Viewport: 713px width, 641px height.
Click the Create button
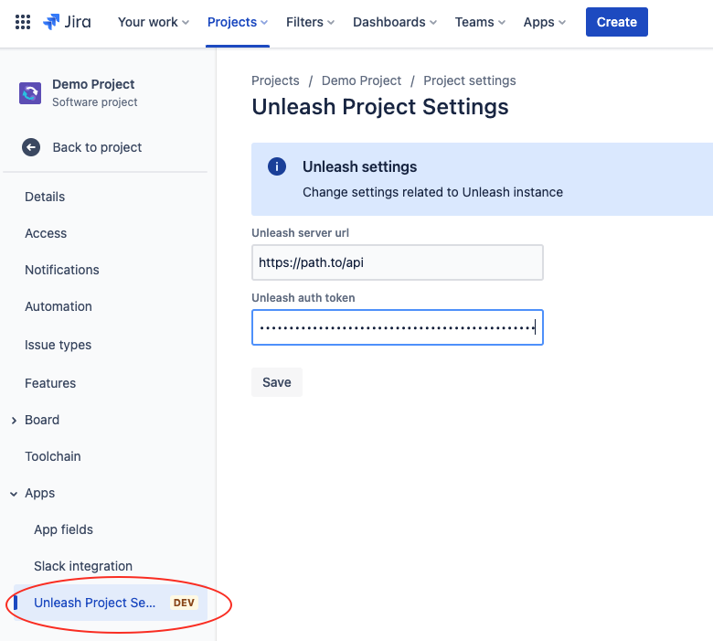(x=616, y=22)
